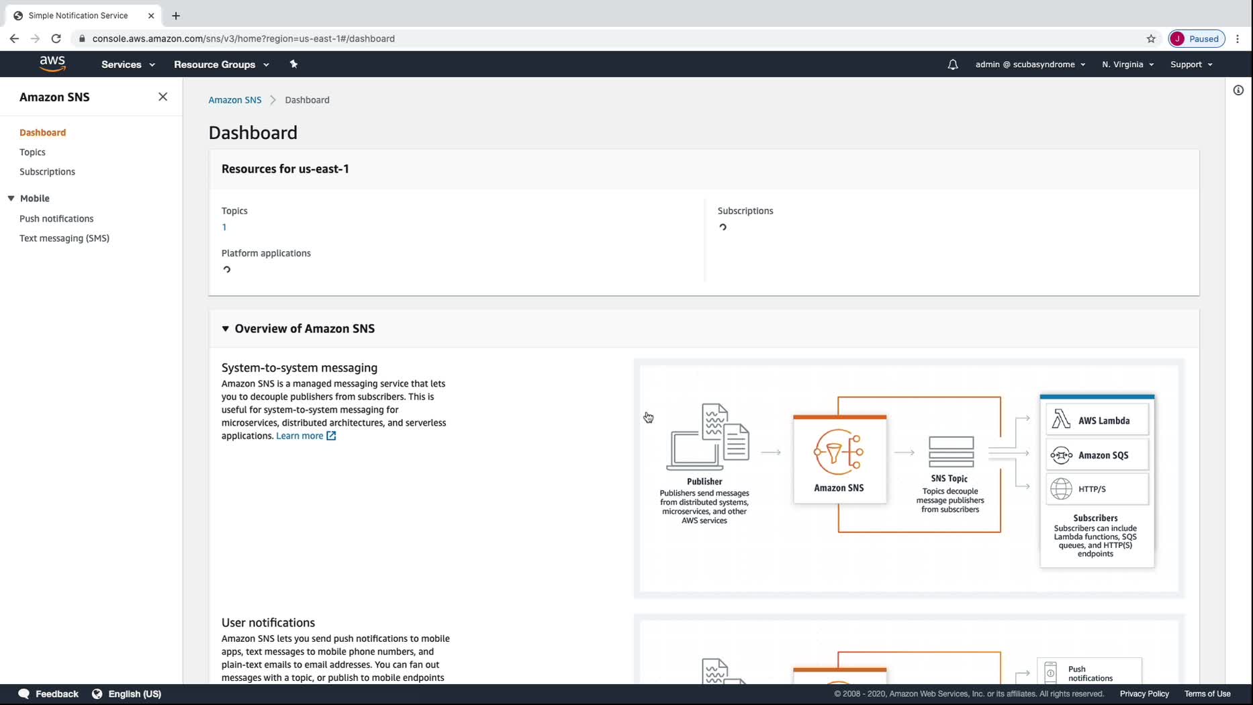This screenshot has width=1253, height=705.
Task: Open the Topics count link showing 1
Action: pyautogui.click(x=224, y=227)
